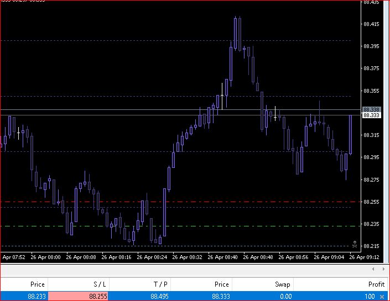Image resolution: width=390 pixels, height=301 pixels.
Task: Click the highlighted 88.338 price label
Action: coord(371,109)
